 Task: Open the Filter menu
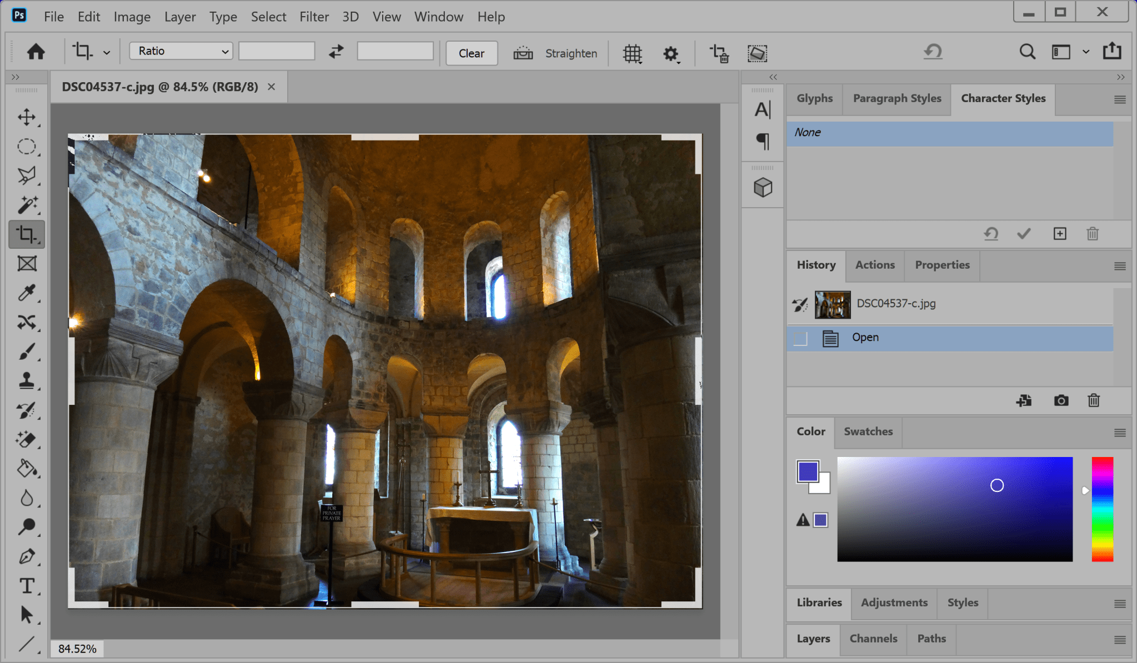pos(314,17)
